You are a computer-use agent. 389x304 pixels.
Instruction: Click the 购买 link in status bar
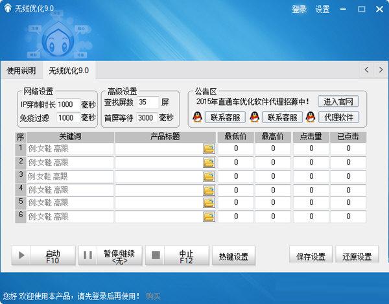click(153, 296)
